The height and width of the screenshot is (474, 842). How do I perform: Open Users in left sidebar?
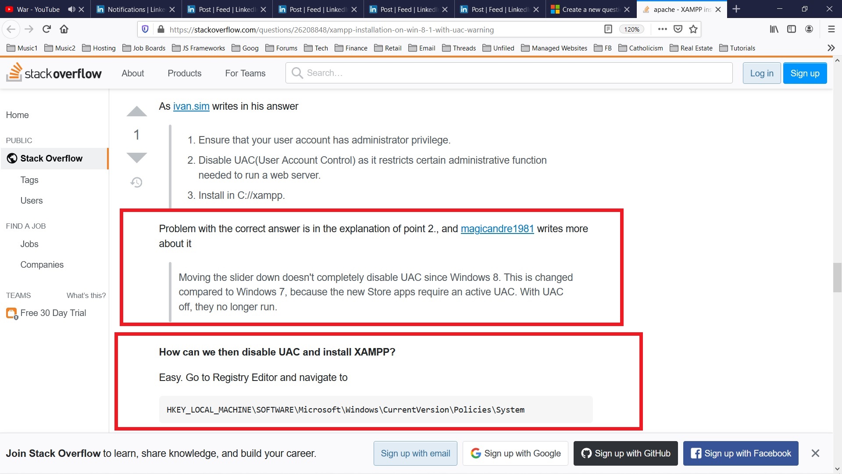pos(32,201)
